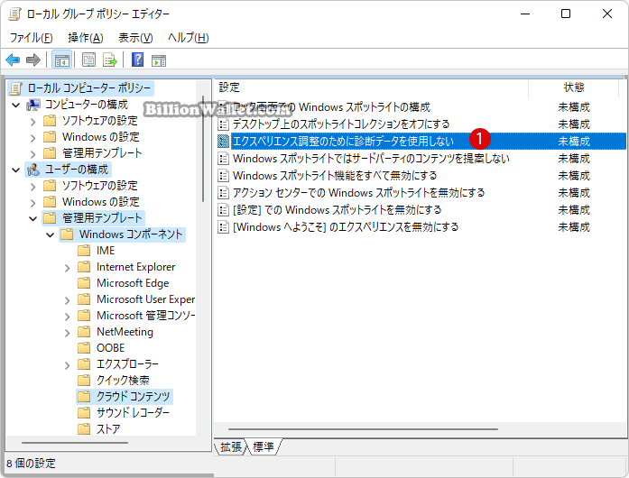Select the NetMeeting tree item

click(125, 332)
